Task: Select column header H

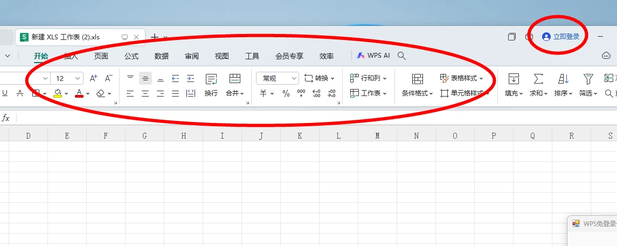Action: tap(184, 135)
